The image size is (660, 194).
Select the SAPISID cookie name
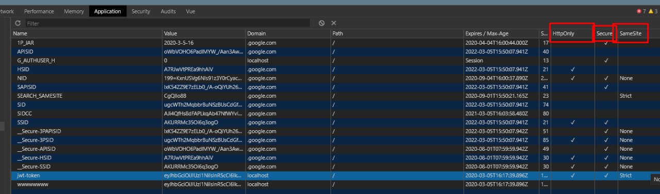click(x=27, y=87)
